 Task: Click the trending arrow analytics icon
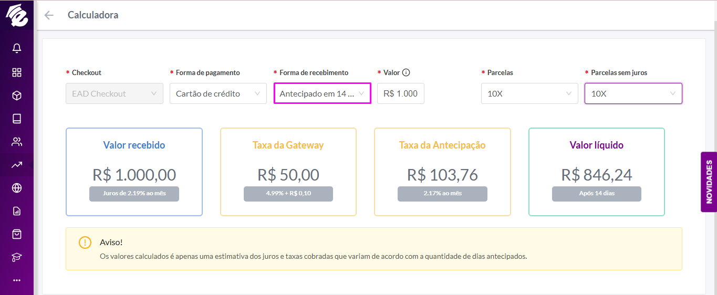pos(17,165)
